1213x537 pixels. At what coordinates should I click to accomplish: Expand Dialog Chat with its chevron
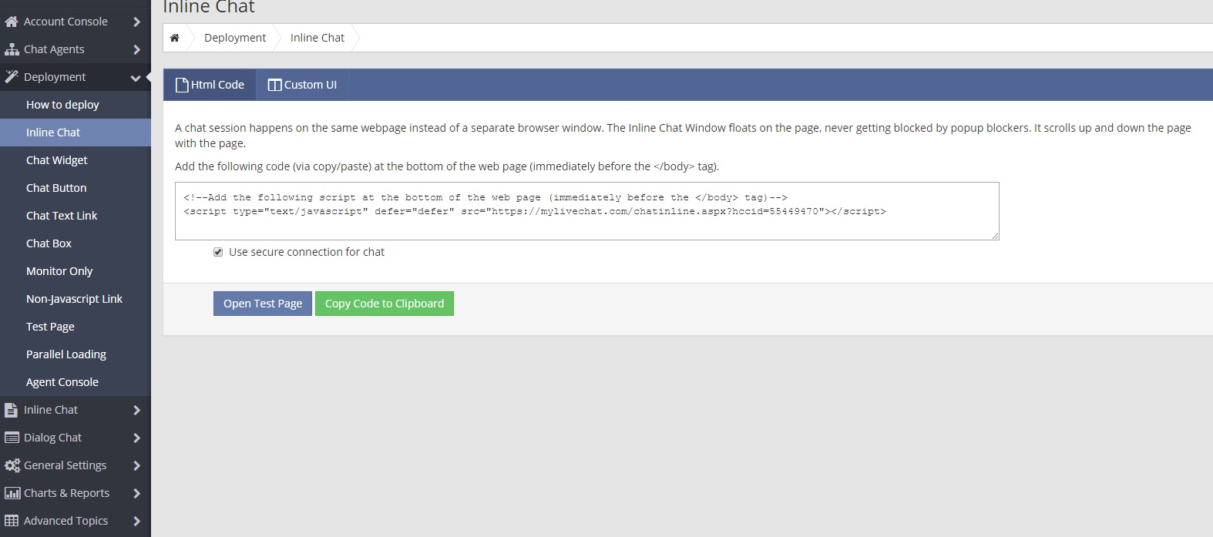point(136,438)
